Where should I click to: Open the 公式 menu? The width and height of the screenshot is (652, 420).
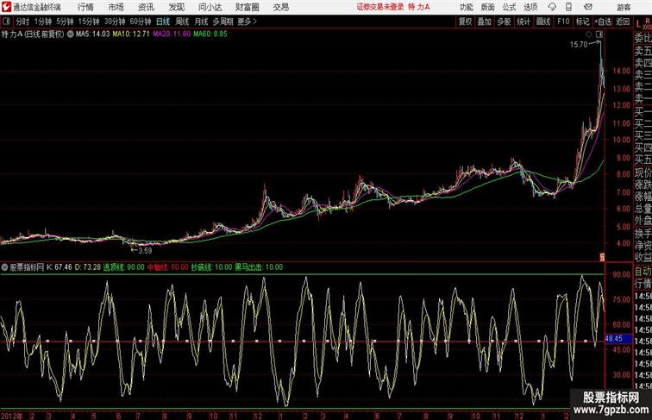pyautogui.click(x=509, y=7)
